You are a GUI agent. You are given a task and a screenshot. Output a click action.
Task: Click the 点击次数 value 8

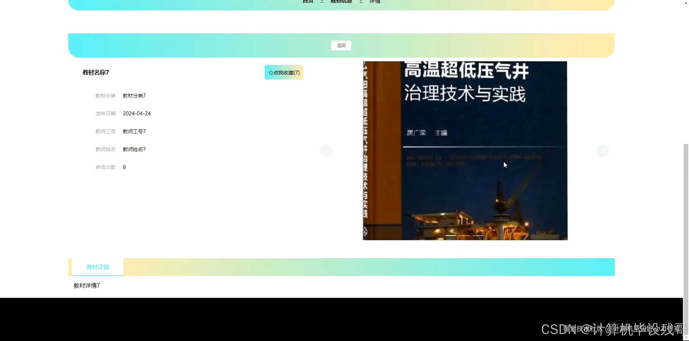click(124, 167)
